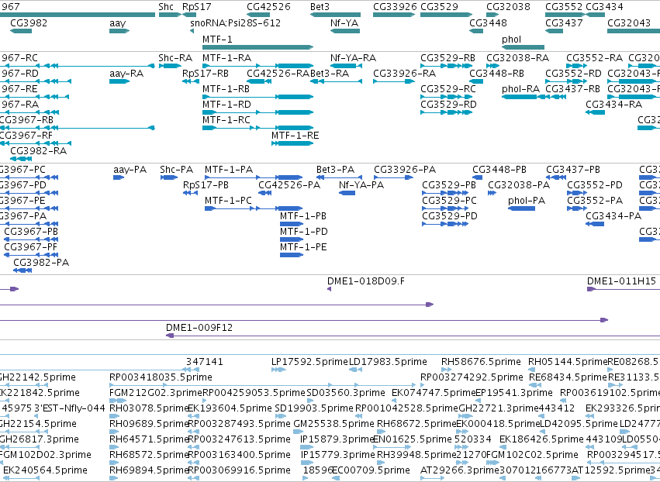Click the CG3982-PA protein feature
The image size is (660, 482).
[x=22, y=270]
